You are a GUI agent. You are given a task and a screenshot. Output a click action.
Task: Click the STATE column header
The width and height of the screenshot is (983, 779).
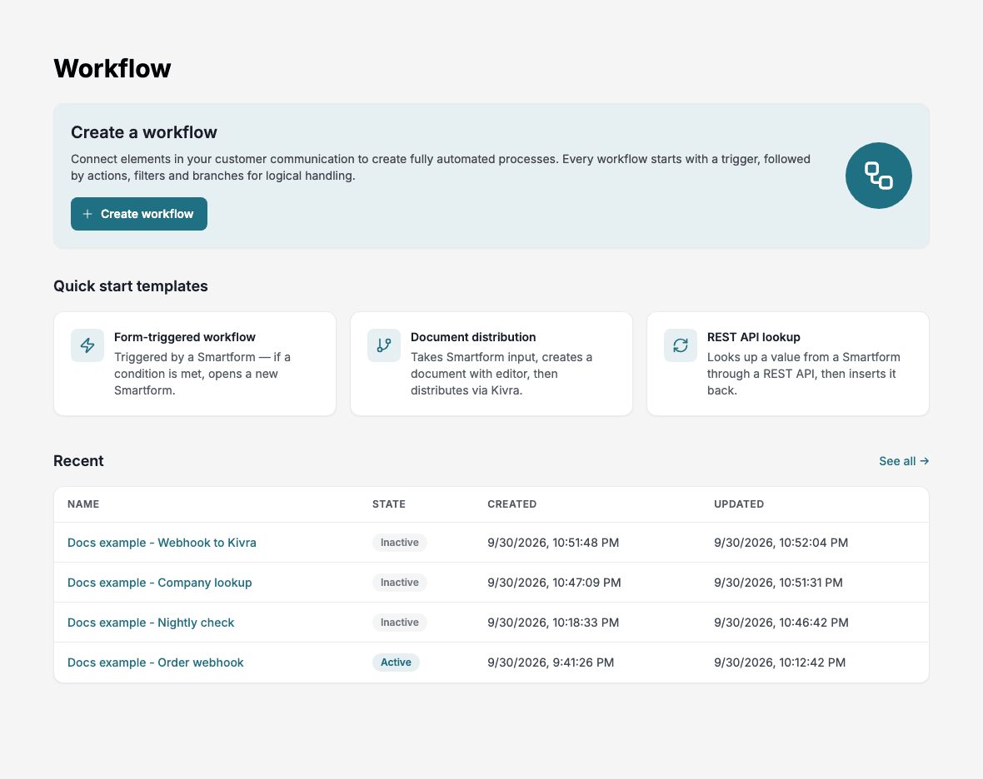(389, 504)
